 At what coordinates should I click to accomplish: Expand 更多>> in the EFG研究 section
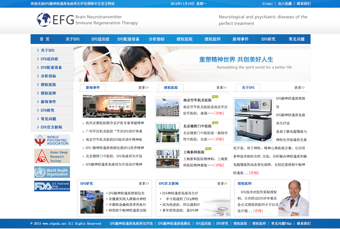click(144, 184)
